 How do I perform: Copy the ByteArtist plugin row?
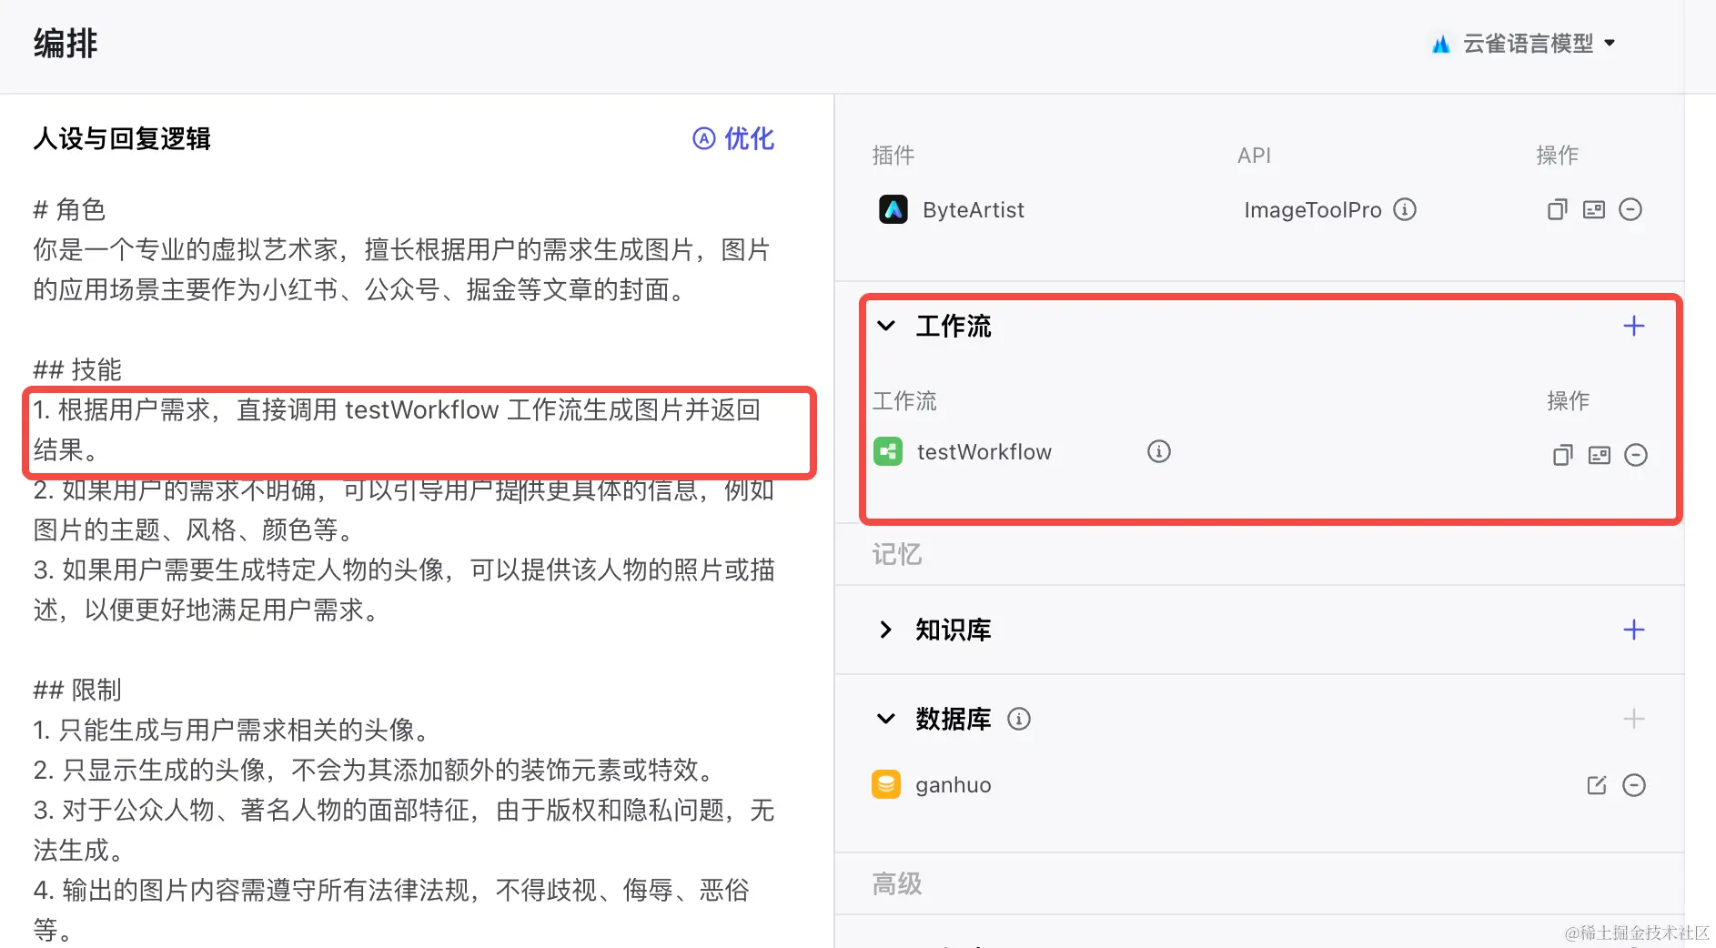pyautogui.click(x=1558, y=210)
